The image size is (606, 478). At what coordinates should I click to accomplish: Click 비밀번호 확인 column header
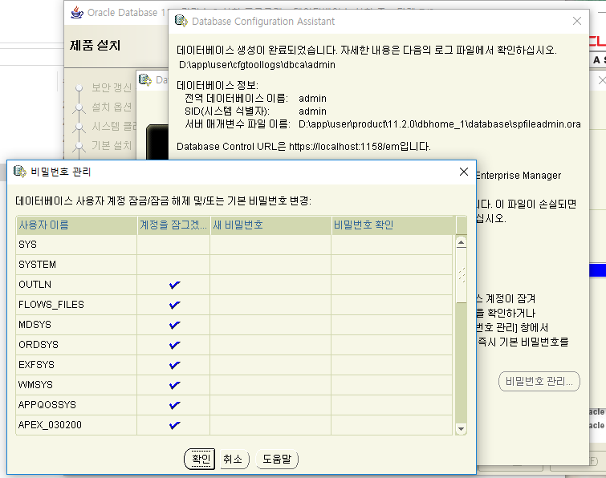pos(392,225)
